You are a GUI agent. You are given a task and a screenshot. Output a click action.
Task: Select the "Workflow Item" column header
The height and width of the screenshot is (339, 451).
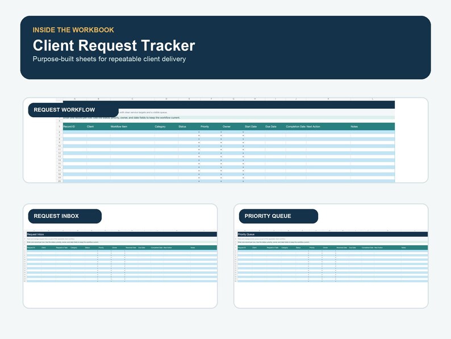coord(119,126)
